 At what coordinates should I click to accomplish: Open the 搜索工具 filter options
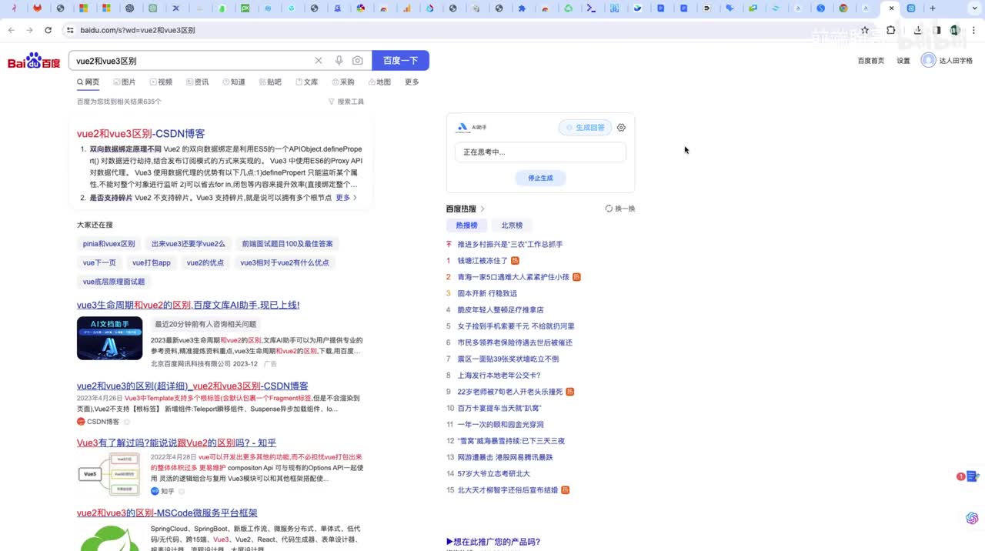[346, 102]
